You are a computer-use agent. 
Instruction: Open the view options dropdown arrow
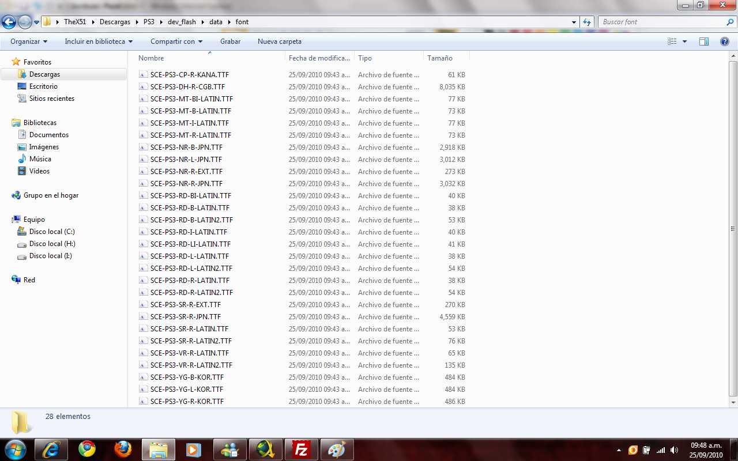click(x=685, y=41)
